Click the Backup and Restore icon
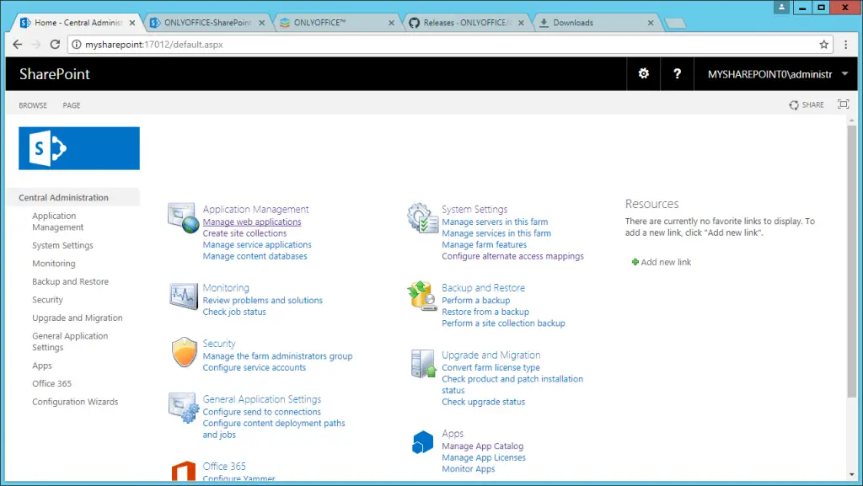863x486 pixels. point(422,296)
